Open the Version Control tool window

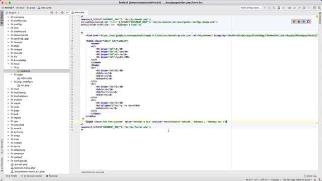click(32, 176)
